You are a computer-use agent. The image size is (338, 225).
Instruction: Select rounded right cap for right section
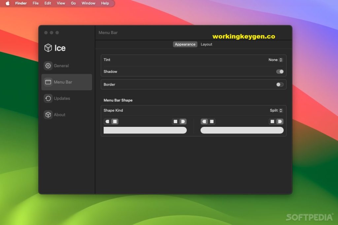[280, 122]
